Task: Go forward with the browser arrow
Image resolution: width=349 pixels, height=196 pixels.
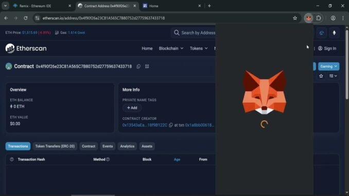Action: 15,18
